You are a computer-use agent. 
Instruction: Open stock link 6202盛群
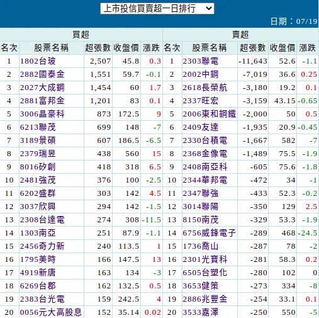[x=38, y=193]
